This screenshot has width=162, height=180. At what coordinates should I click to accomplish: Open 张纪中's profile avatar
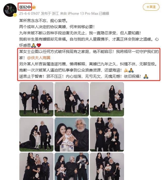(x=10, y=10)
